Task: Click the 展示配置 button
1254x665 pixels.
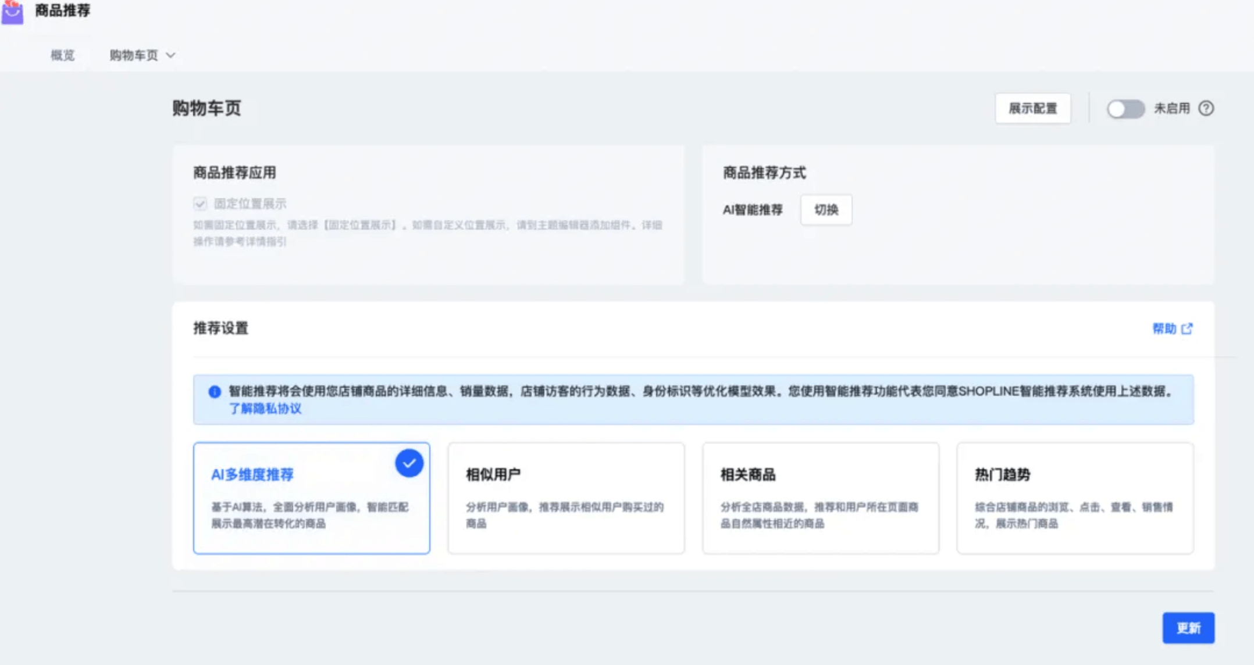Action: (1032, 109)
